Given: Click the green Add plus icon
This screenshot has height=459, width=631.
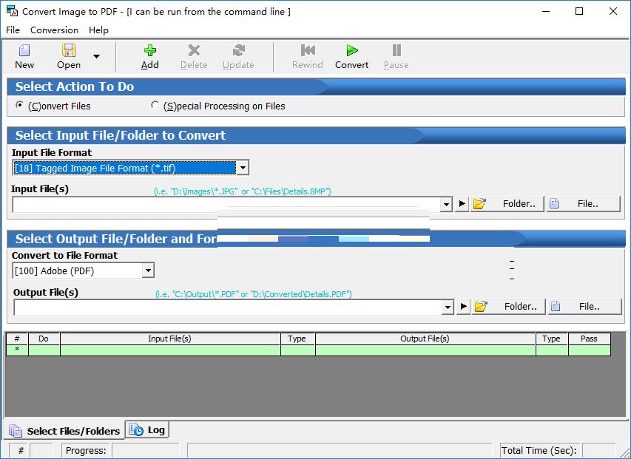Looking at the screenshot, I should tap(150, 50).
